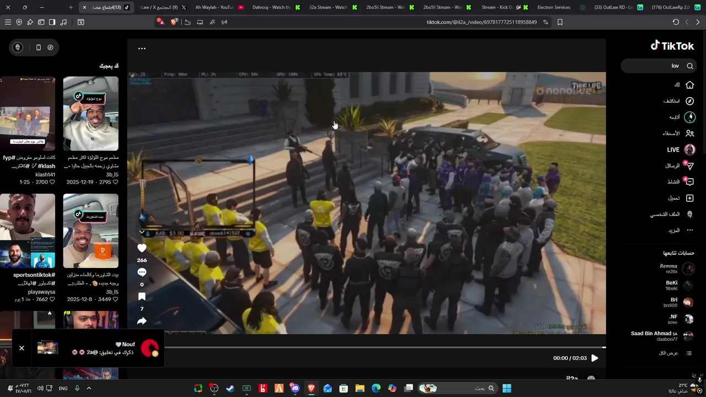Close the active TikTok tab
This screenshot has width=706, height=397.
pos(84,7)
